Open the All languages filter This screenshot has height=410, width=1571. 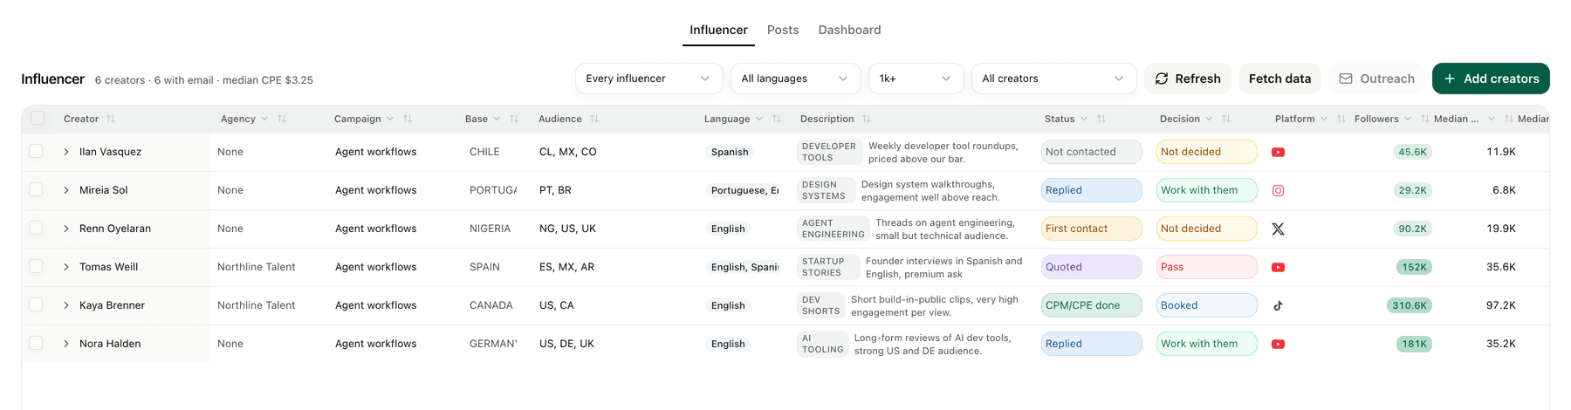pyautogui.click(x=795, y=79)
